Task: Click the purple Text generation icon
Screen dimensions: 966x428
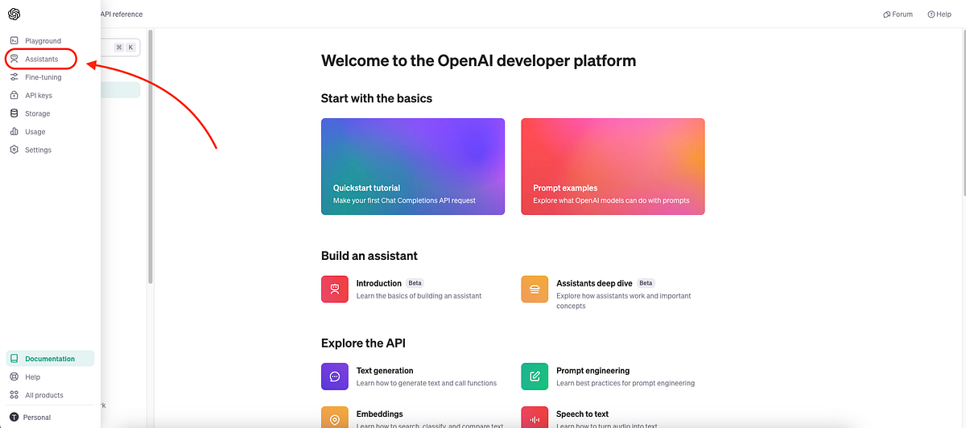Action: (334, 377)
